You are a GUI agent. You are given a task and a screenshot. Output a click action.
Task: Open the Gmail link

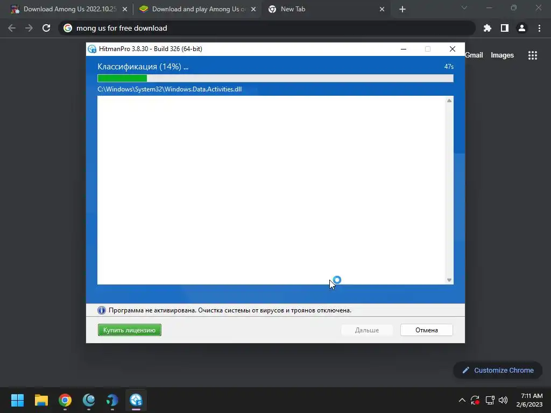click(x=474, y=55)
